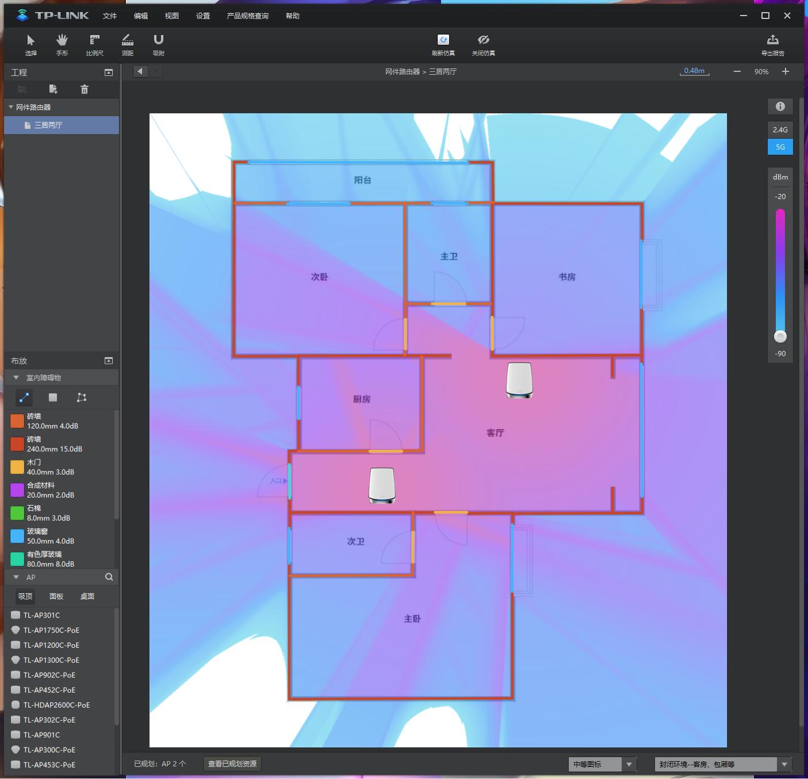Screen dimensions: 808x779
Task: Activate the distance measure tool
Action: [x=127, y=44]
